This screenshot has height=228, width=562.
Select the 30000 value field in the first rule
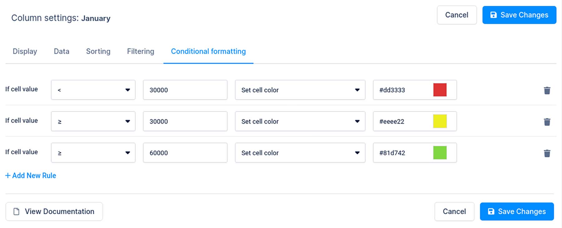[x=185, y=90]
